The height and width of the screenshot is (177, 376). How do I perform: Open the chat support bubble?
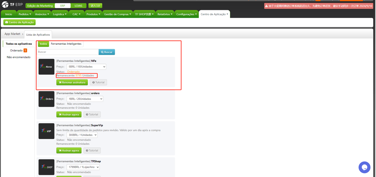click(x=364, y=167)
